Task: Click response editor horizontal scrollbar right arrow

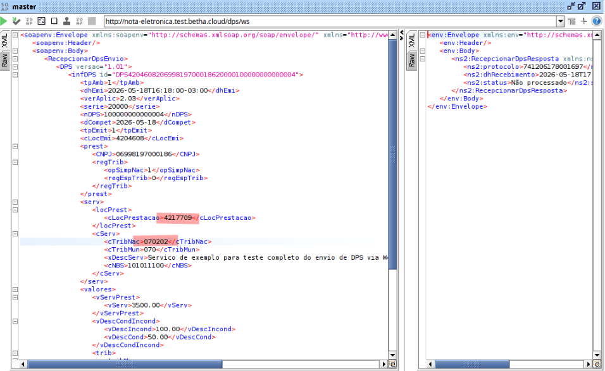Action: tap(589, 364)
